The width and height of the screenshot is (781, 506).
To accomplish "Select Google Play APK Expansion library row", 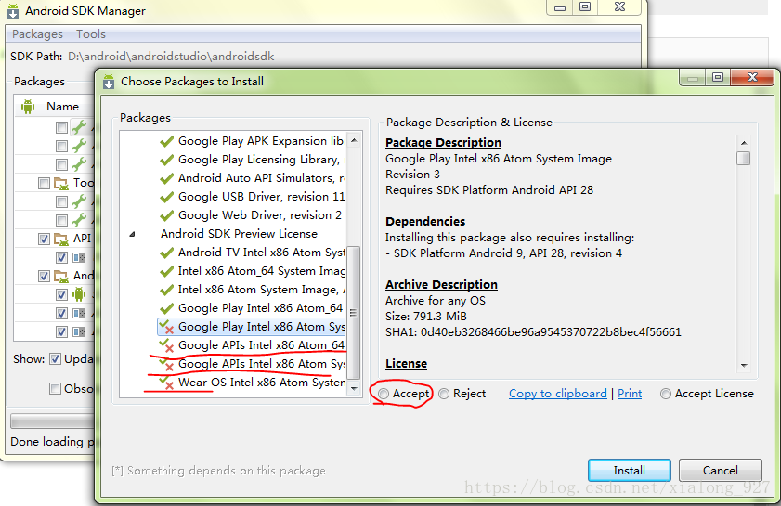I will [253, 141].
